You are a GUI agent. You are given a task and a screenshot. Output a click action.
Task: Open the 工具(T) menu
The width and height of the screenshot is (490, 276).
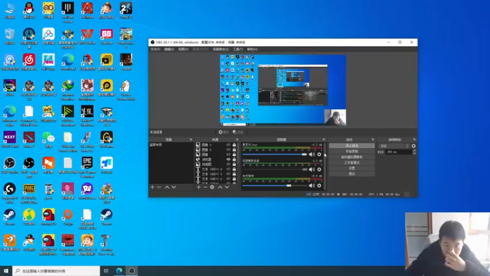point(238,50)
